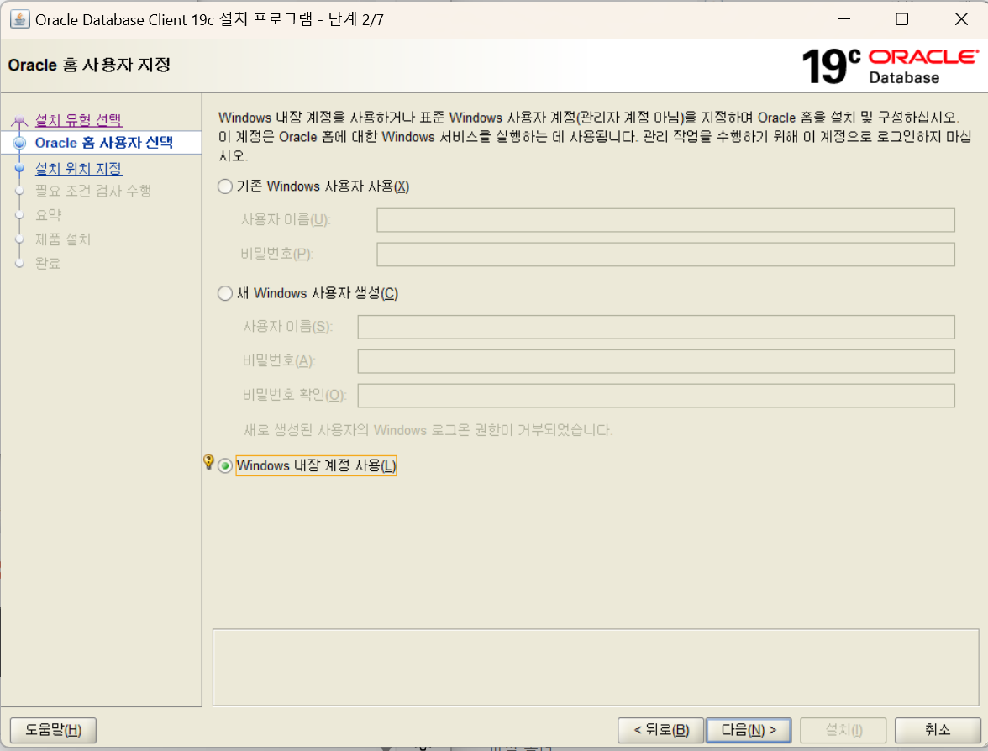This screenshot has height=751, width=988.
Task: Choose 'Windows 내장 계정 사용' radio button
Action: click(225, 466)
